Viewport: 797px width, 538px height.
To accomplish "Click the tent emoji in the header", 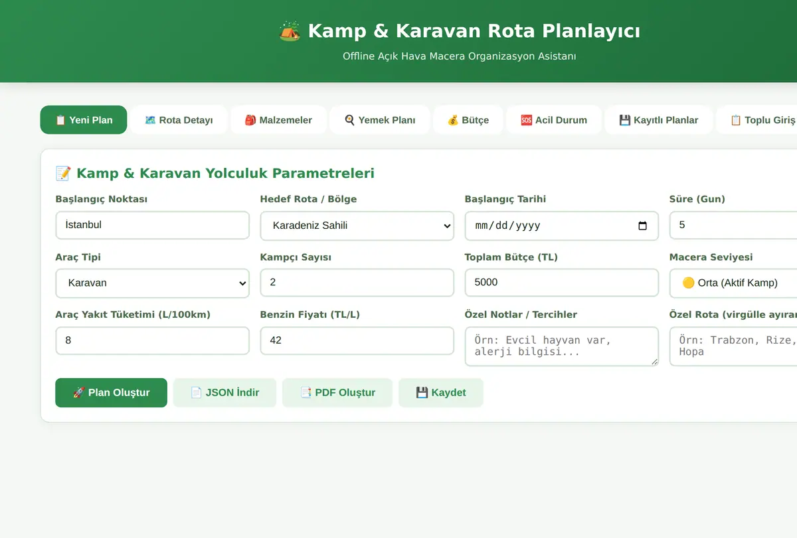I will (290, 31).
